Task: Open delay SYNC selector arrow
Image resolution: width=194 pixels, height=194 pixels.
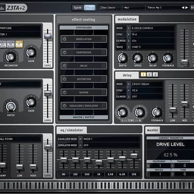Action: [129, 90]
